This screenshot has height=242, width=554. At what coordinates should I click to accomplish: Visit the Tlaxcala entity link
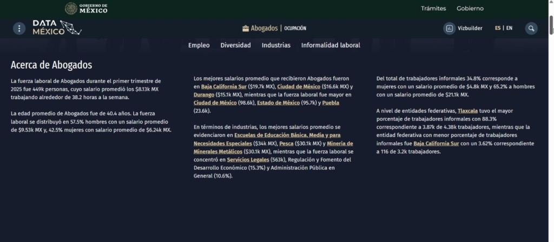pyautogui.click(x=470, y=111)
